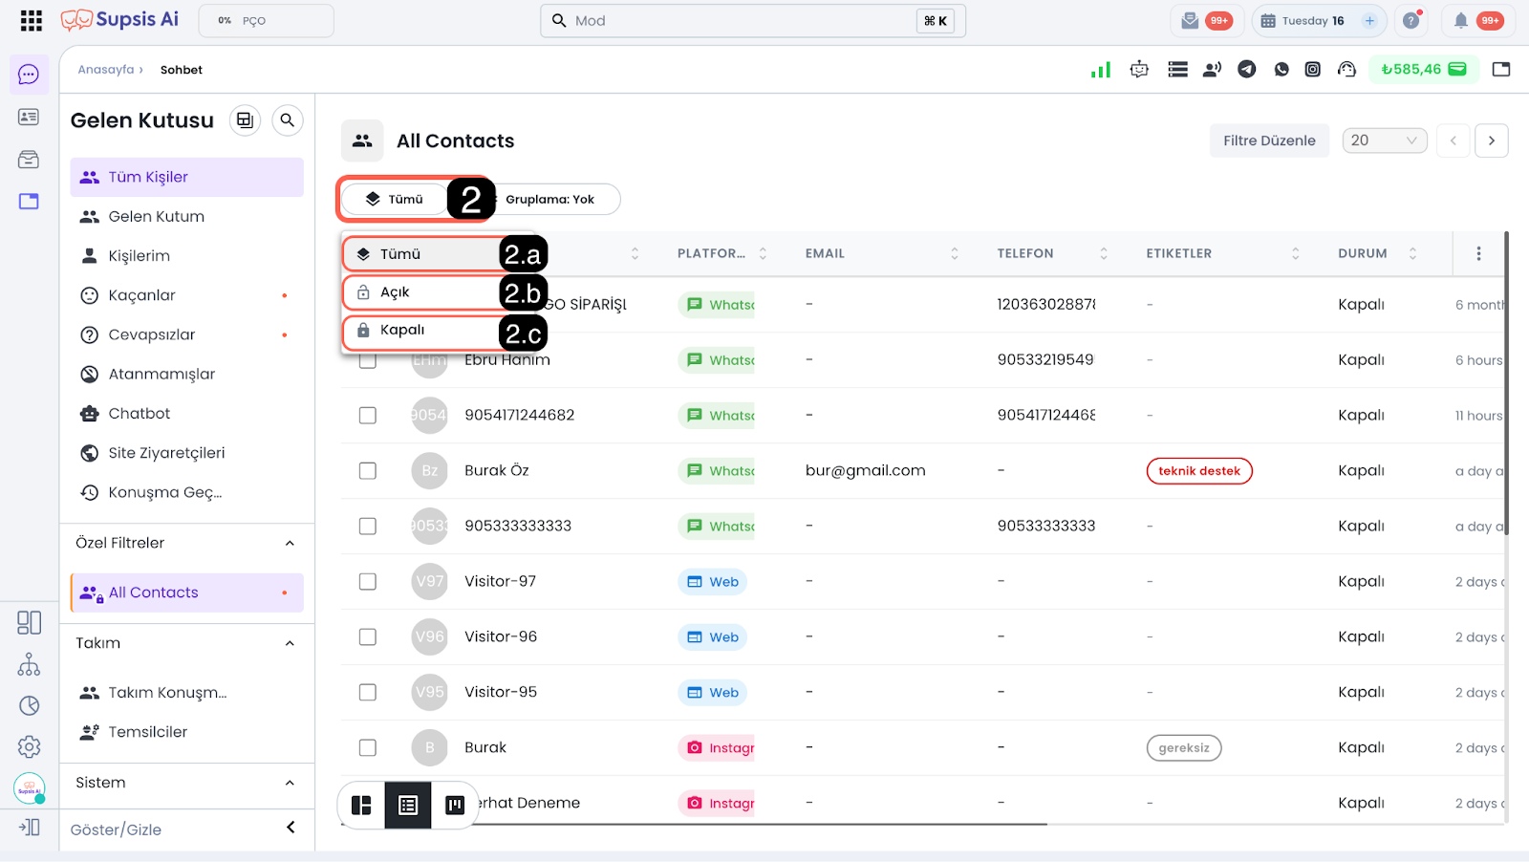1529x862 pixels.
Task: Click the Telegram icon in top toolbar
Action: (x=1246, y=69)
